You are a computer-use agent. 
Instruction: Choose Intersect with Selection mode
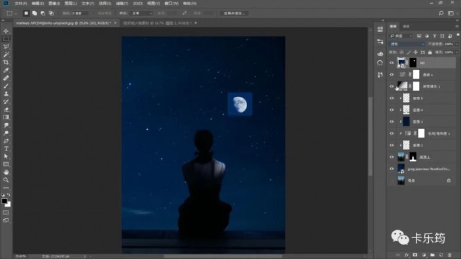coord(51,13)
